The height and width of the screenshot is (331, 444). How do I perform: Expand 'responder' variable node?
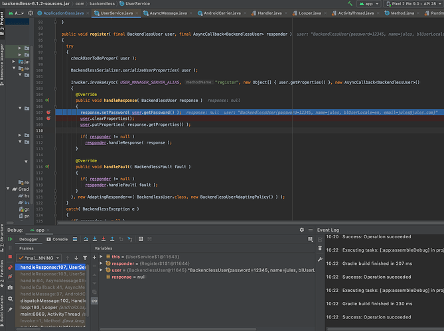[101, 263]
